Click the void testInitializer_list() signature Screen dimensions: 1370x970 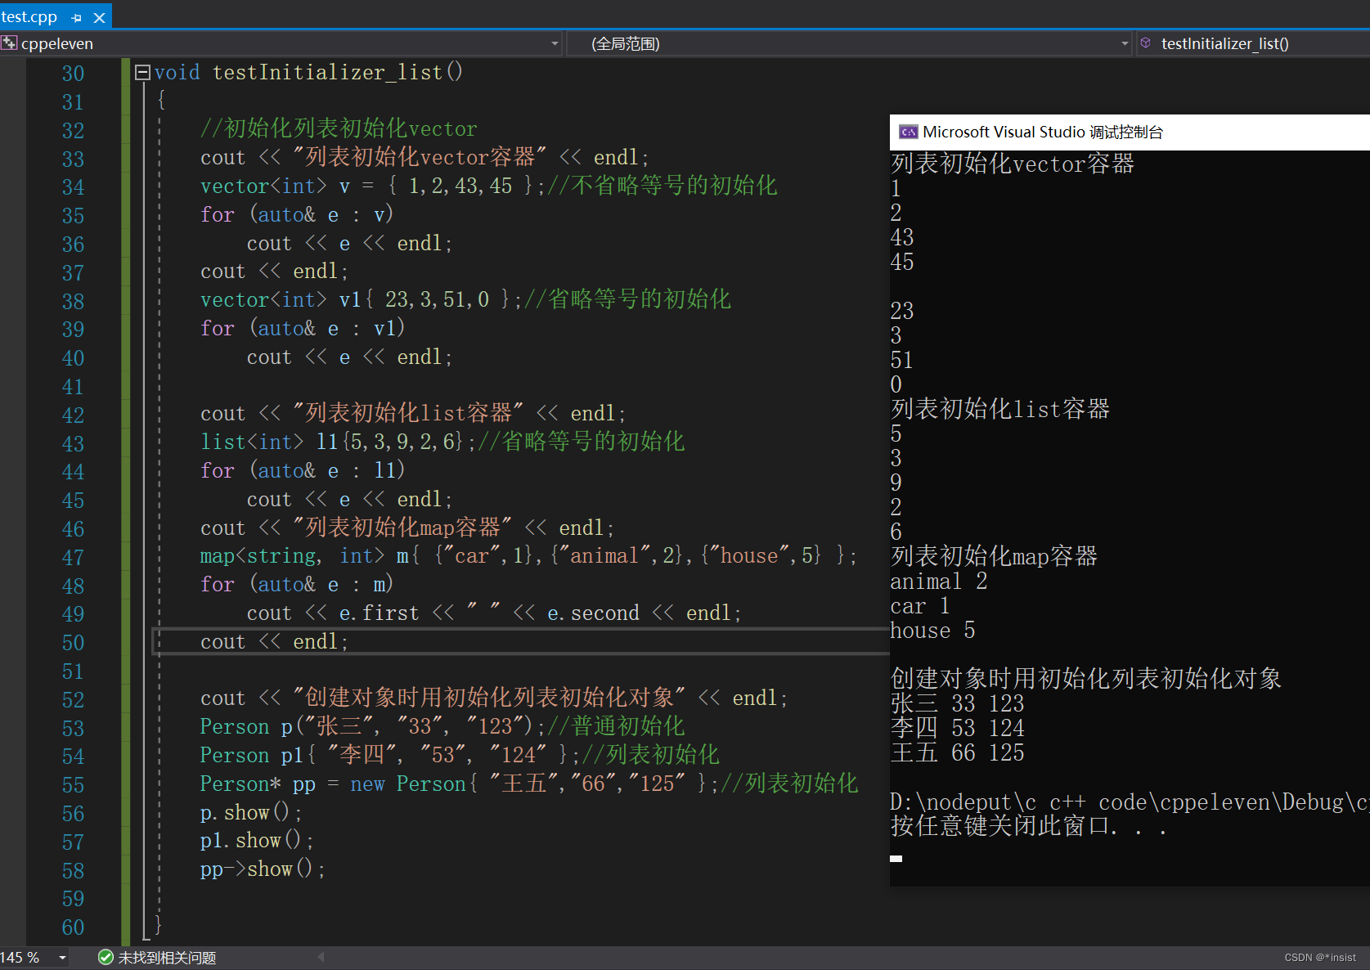(308, 72)
